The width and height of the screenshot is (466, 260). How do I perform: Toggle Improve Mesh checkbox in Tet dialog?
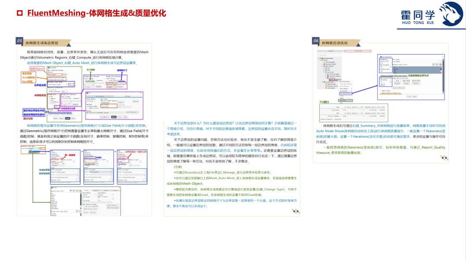pyautogui.click(x=88, y=106)
